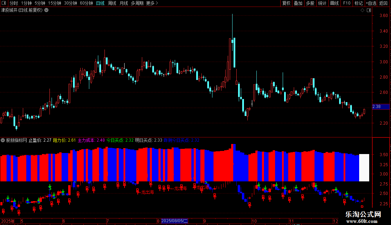Select the 日线 daily chart tab
Image resolution: width=391 pixels, height=225 pixels.
100,3
